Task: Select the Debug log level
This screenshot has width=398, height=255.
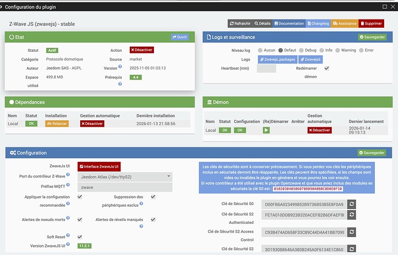Action: (x=301, y=50)
